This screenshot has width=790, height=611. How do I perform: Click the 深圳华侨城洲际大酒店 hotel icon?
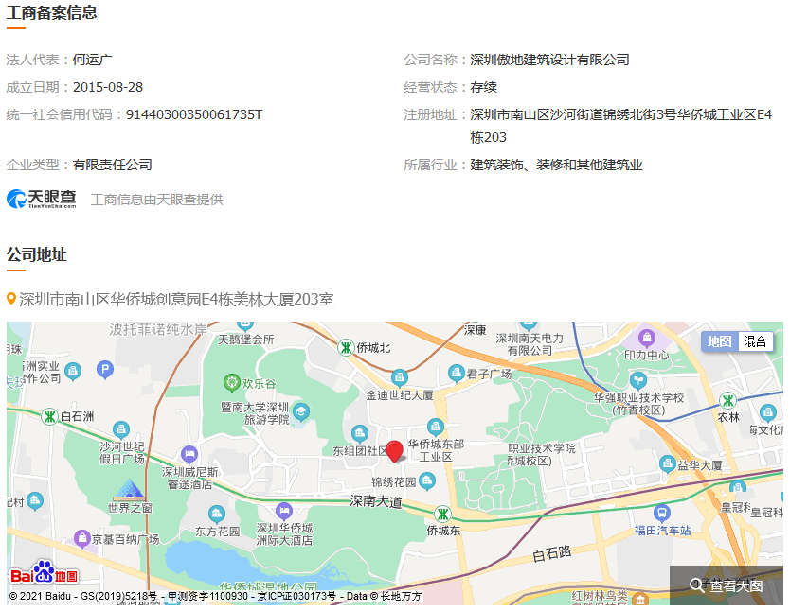click(x=284, y=511)
